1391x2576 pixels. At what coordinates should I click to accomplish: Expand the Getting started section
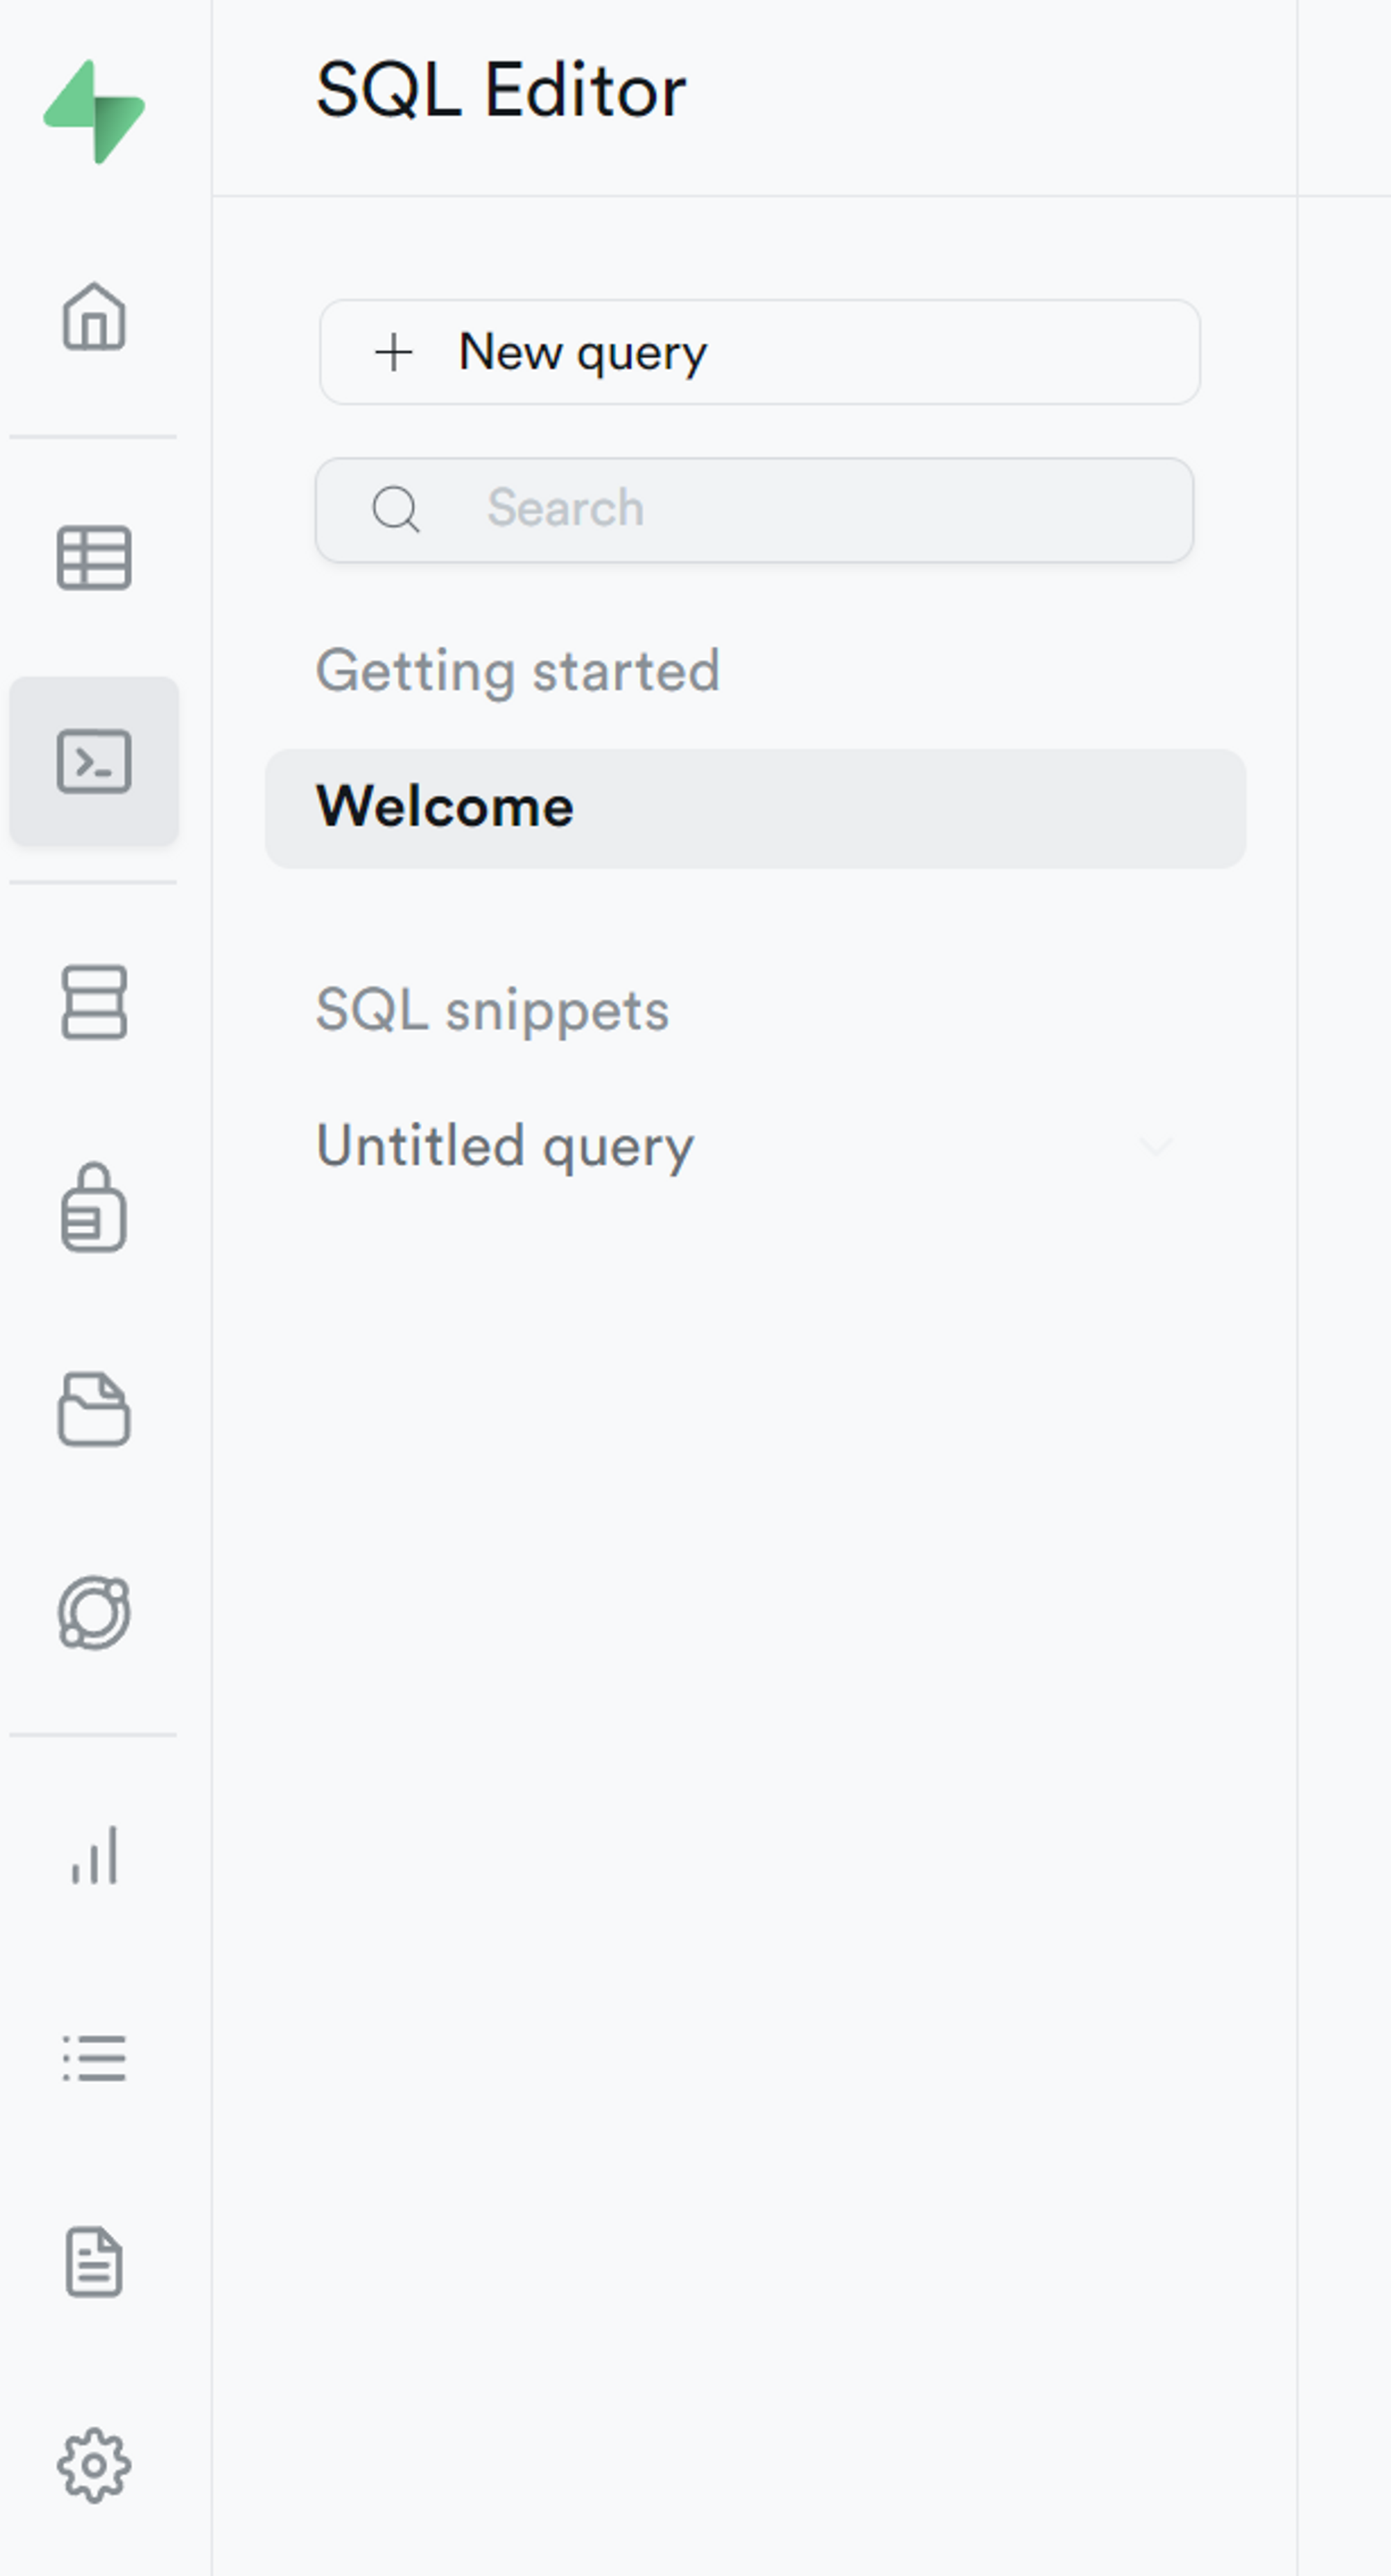click(517, 666)
